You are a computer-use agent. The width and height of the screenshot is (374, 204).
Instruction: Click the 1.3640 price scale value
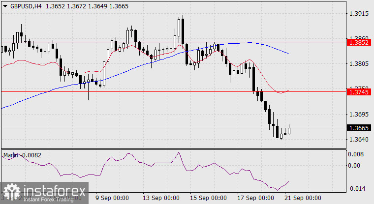click(x=359, y=139)
